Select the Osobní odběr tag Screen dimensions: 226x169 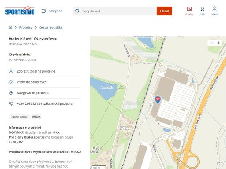tap(19, 117)
